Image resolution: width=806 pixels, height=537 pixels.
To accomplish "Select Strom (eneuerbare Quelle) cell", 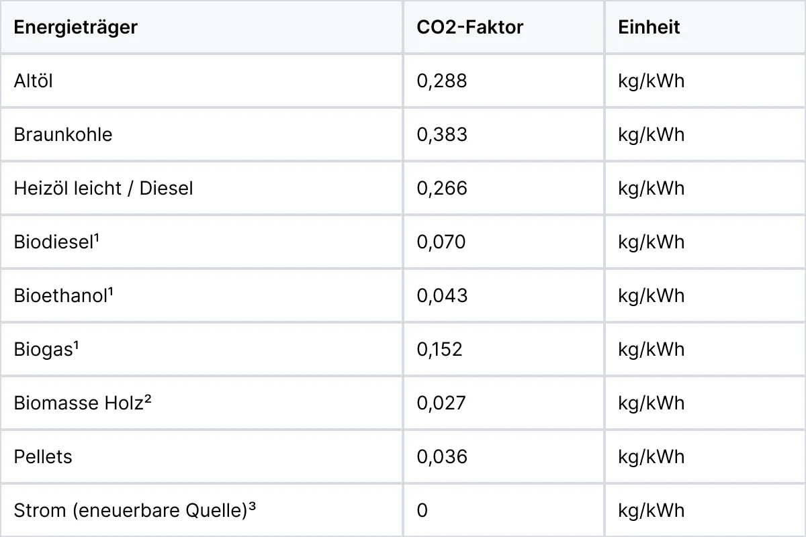I will point(135,510).
